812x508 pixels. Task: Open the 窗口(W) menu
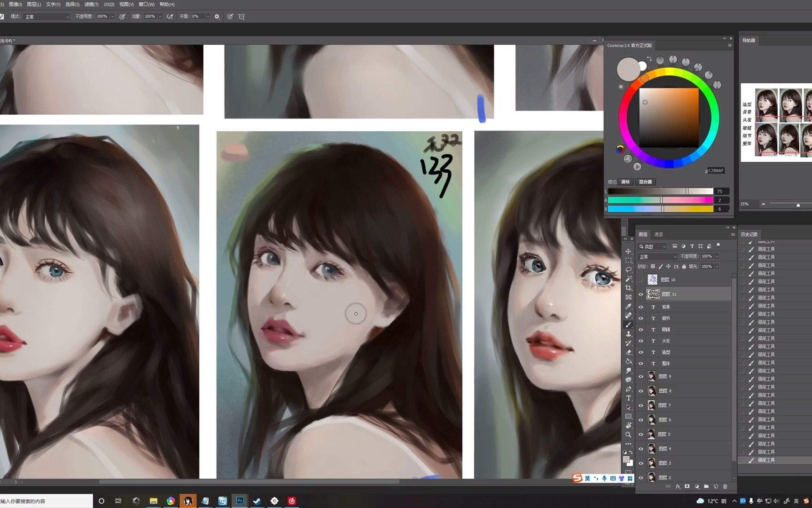click(x=147, y=4)
